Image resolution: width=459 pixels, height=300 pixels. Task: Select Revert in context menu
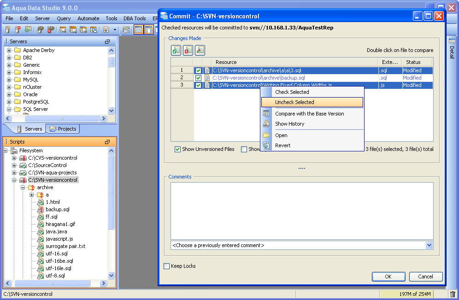312,145
